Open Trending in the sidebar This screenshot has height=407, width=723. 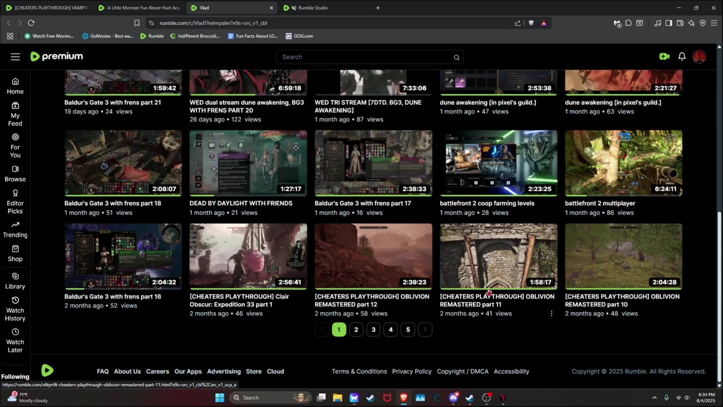tap(15, 230)
